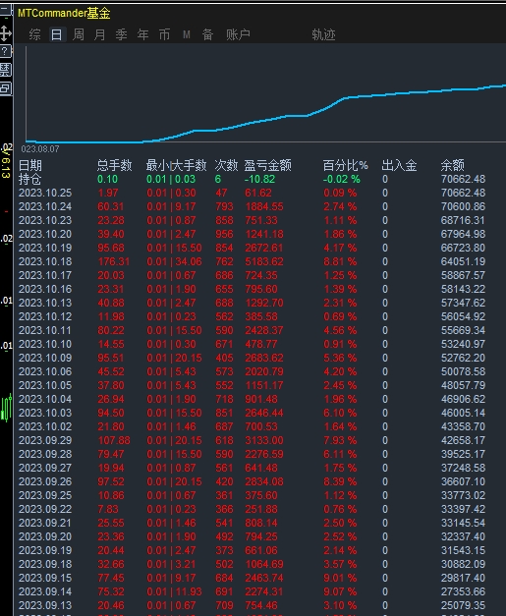Viewport: 506px width, 616px height.
Task: Select the 持仓 row label
Action: [x=29, y=179]
